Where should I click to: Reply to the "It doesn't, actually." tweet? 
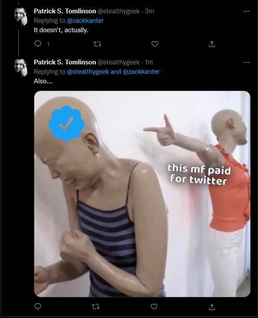[38, 44]
